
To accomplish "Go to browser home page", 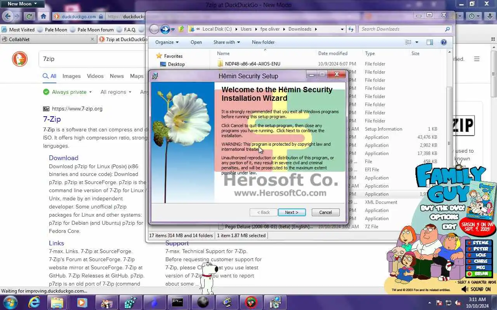I will pyautogui.click(x=43, y=16).
